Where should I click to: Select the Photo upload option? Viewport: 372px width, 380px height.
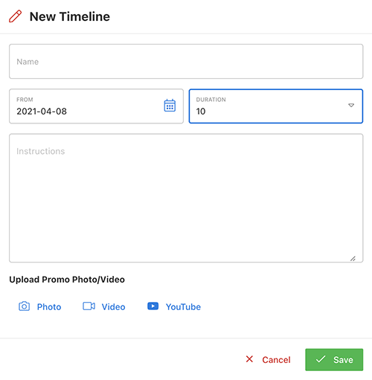[x=40, y=306]
